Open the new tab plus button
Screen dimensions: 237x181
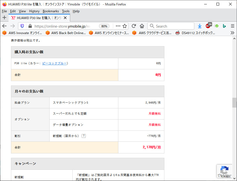(x=4, y=18)
